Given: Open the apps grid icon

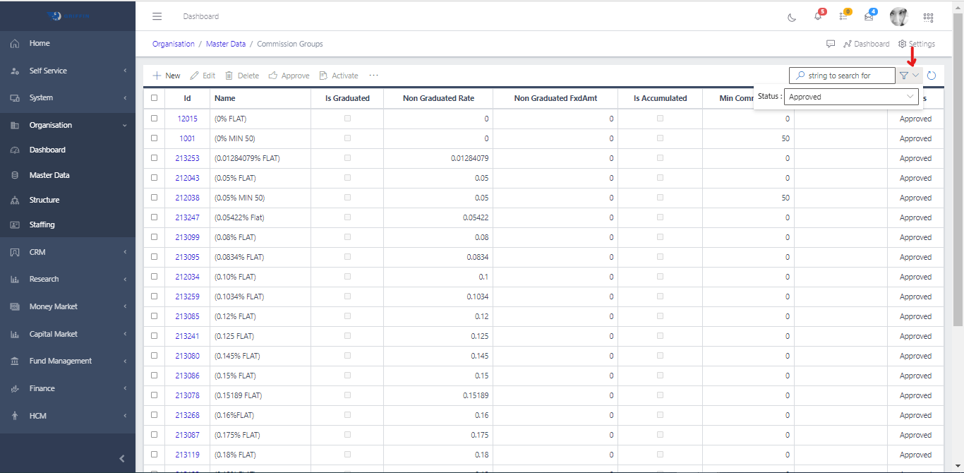Looking at the screenshot, I should [x=928, y=17].
